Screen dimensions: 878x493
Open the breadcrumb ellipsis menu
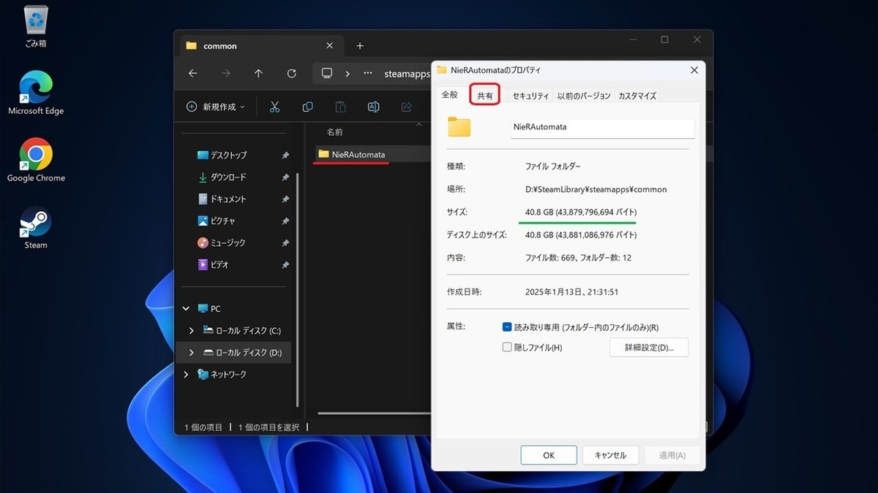(368, 74)
